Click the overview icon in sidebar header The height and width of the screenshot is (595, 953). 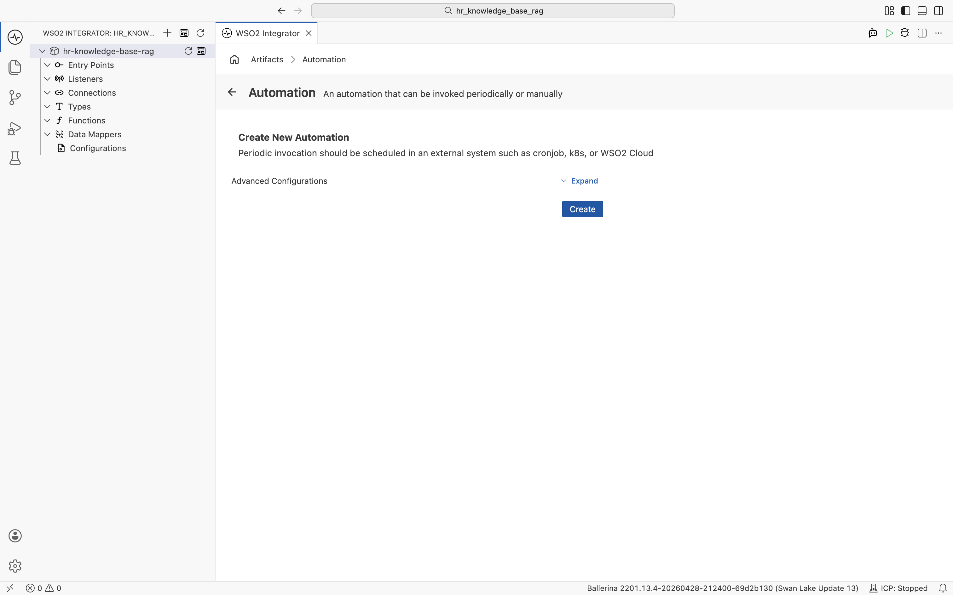184,33
